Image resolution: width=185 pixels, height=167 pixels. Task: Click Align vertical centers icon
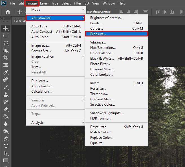[x=165, y=12]
